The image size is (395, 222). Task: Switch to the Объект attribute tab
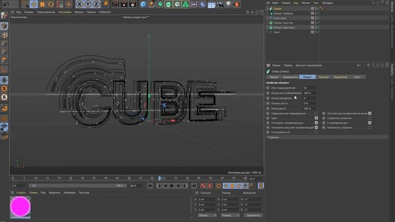307,77
